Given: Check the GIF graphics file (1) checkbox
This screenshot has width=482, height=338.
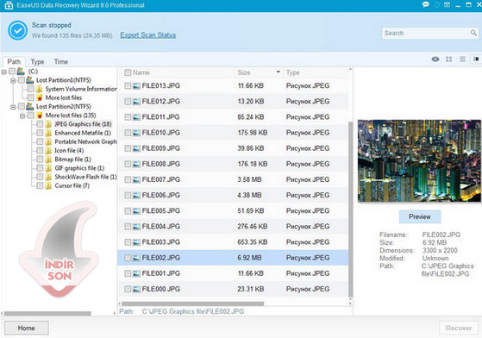Looking at the screenshot, I should [40, 168].
